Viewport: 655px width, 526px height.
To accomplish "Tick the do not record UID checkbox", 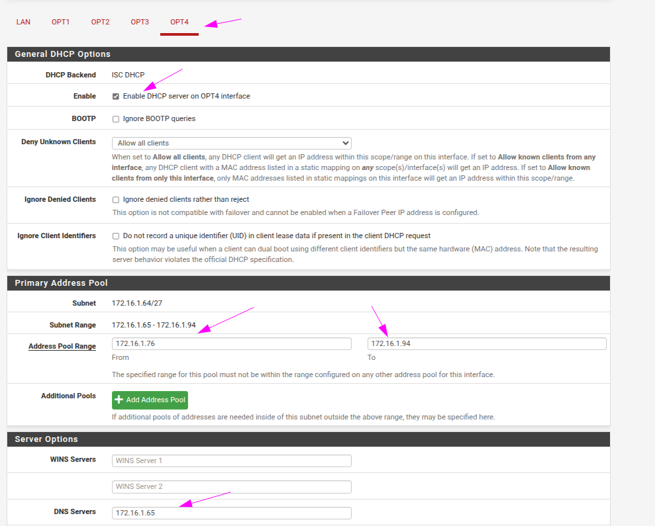I will pos(116,236).
